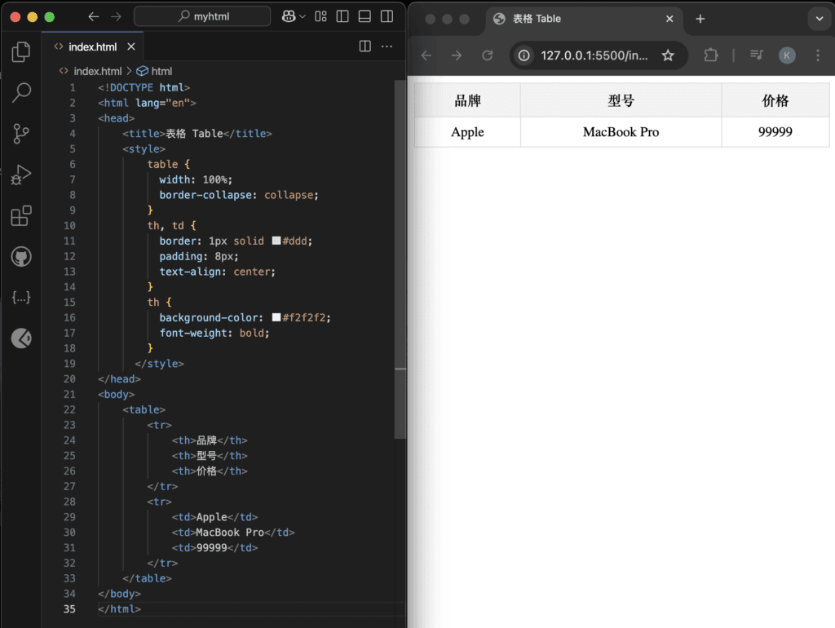Go back with VS Code navigation arrow
This screenshot has height=628, width=835.
(94, 16)
